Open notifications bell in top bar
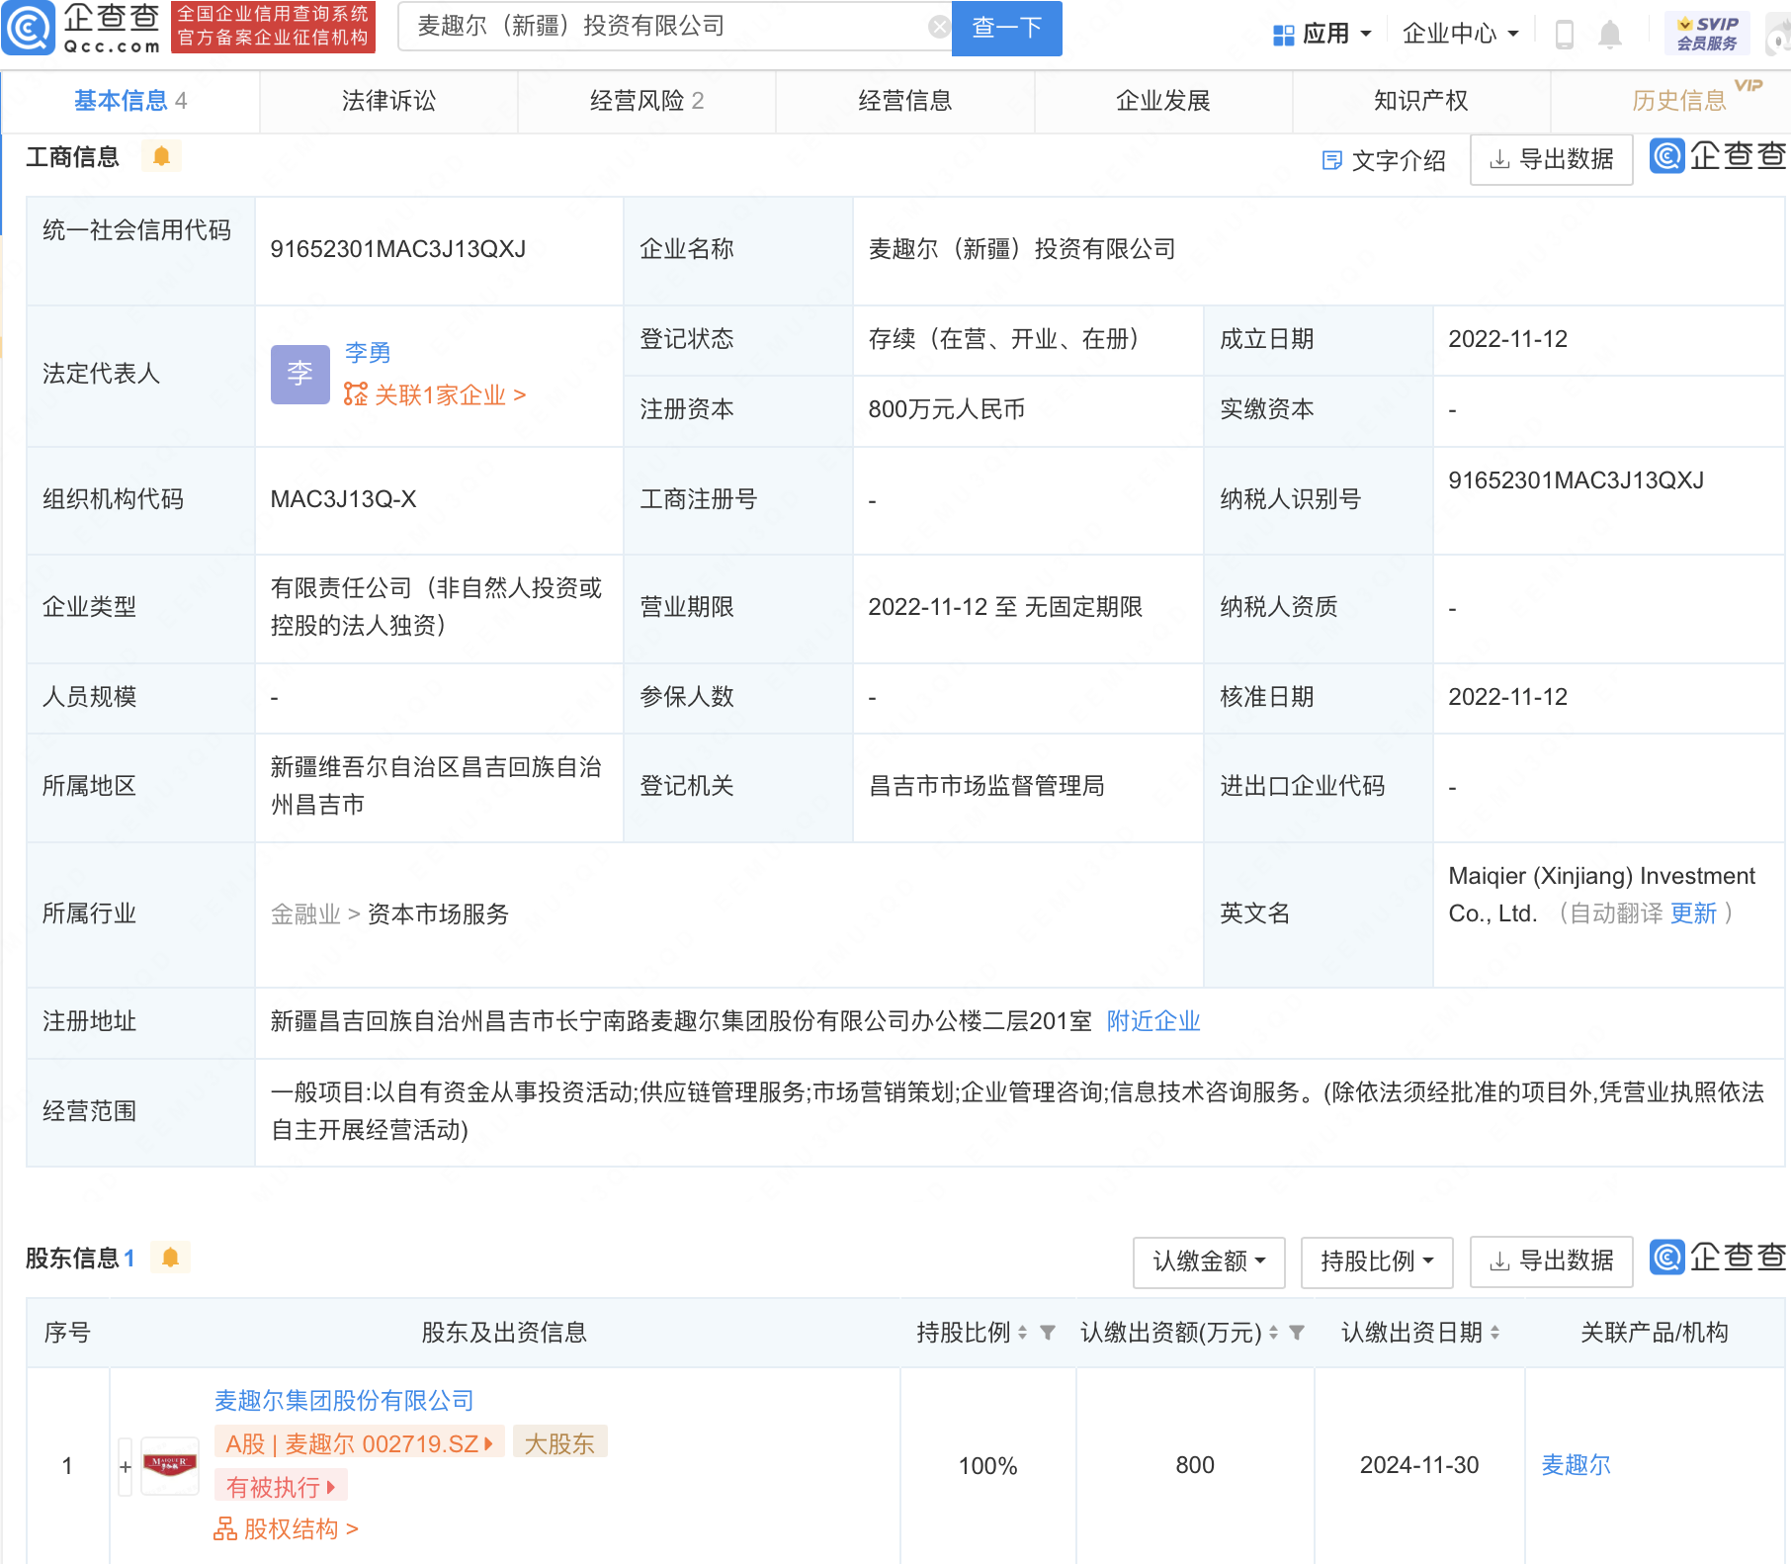The image size is (1791, 1564). point(1610,35)
